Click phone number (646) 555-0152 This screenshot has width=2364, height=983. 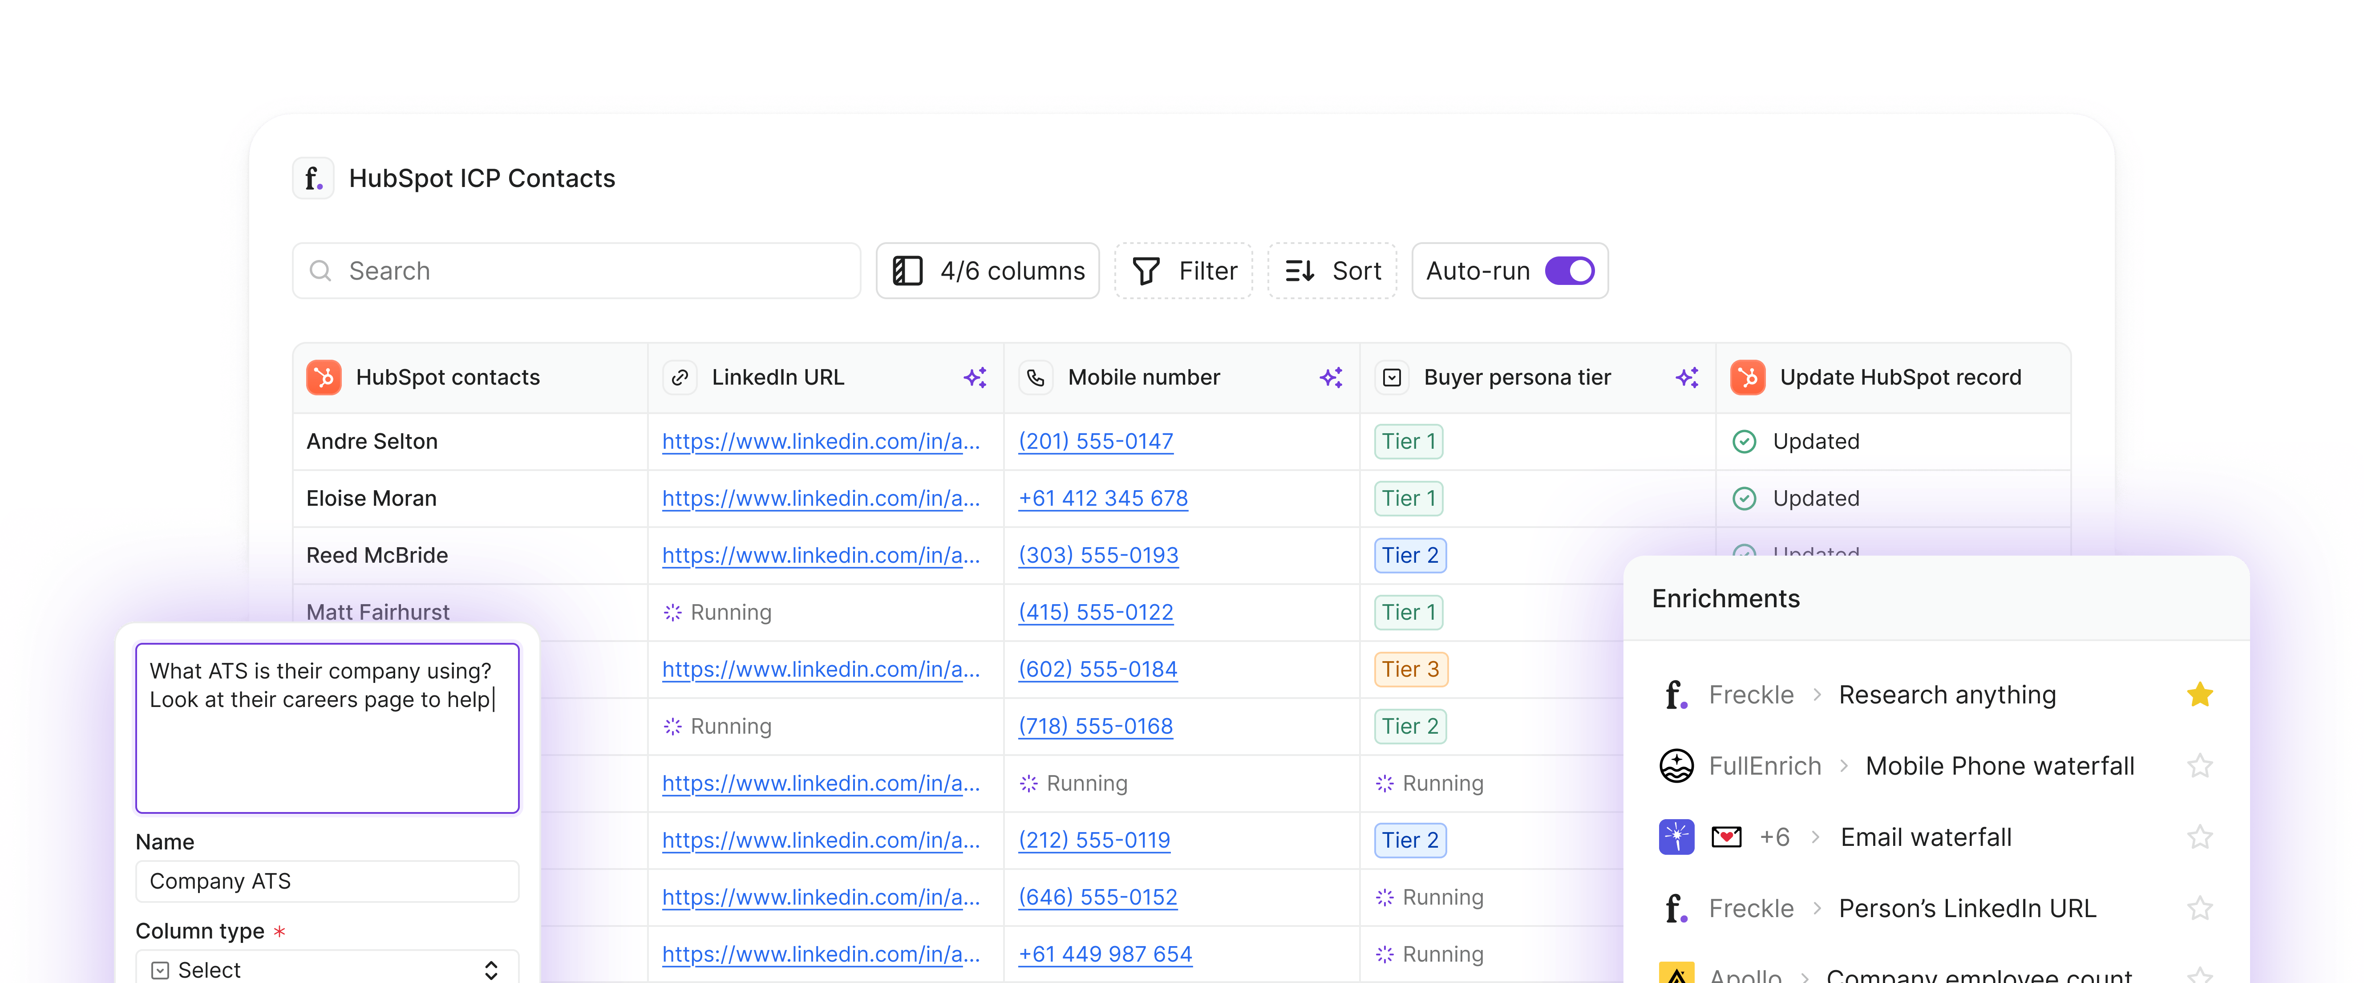[x=1097, y=897]
